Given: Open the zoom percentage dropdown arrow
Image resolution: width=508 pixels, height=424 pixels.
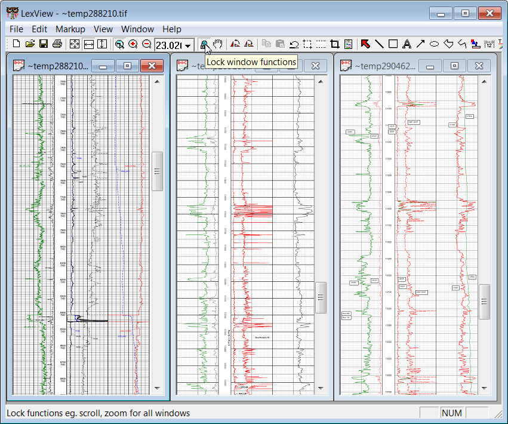Looking at the screenshot, I should pos(187,46).
